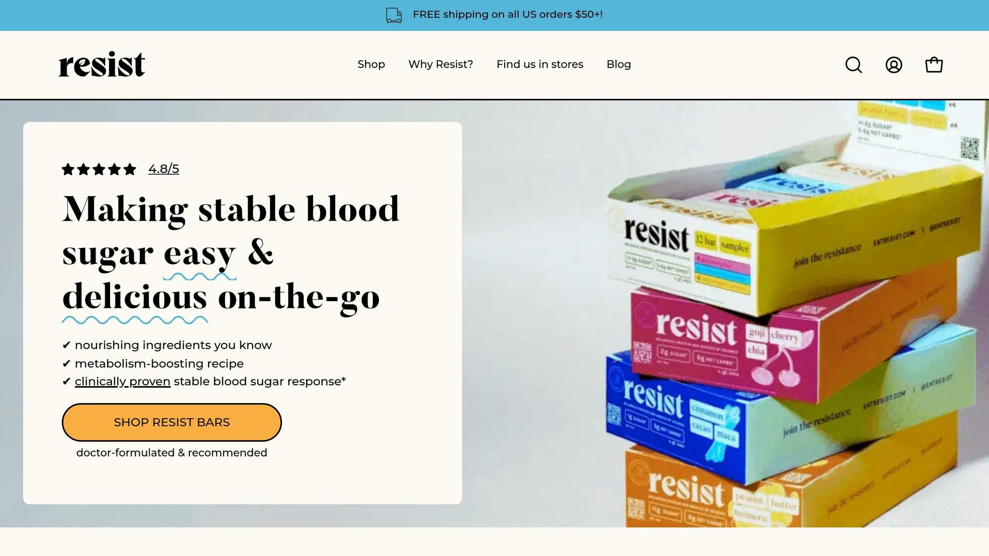The width and height of the screenshot is (989, 556).
Task: Click the resist logo in header
Action: click(101, 64)
